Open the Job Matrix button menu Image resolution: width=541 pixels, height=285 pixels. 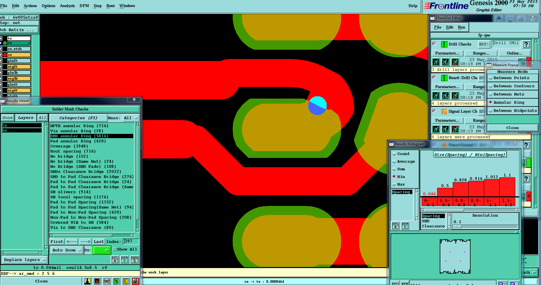coord(18,30)
